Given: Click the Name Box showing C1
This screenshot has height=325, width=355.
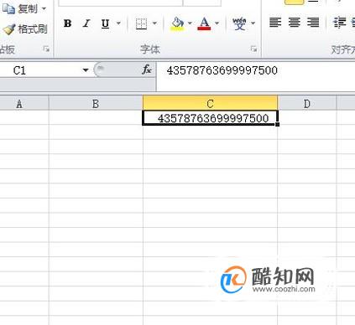Looking at the screenshot, I should click(x=44, y=70).
